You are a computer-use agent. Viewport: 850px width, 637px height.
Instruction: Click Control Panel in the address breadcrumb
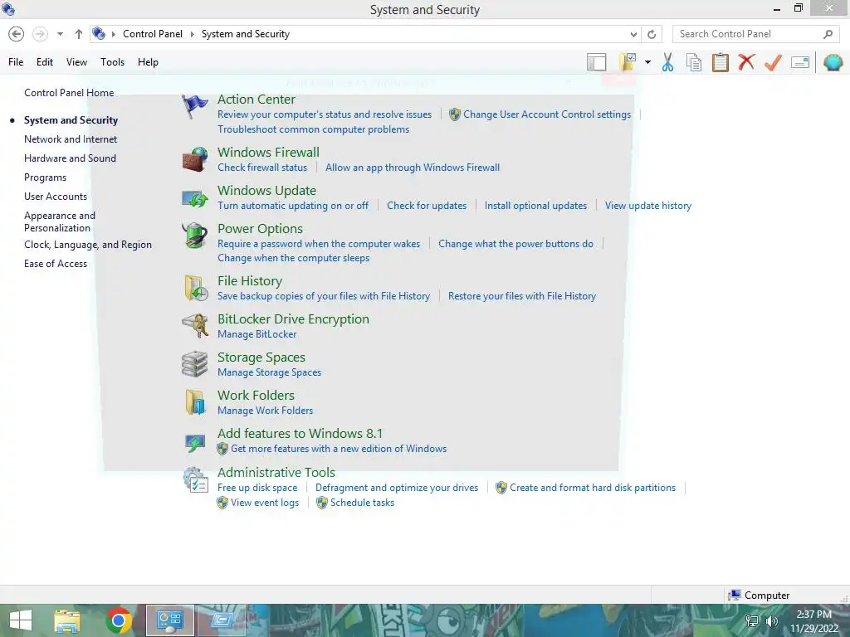[x=153, y=34]
